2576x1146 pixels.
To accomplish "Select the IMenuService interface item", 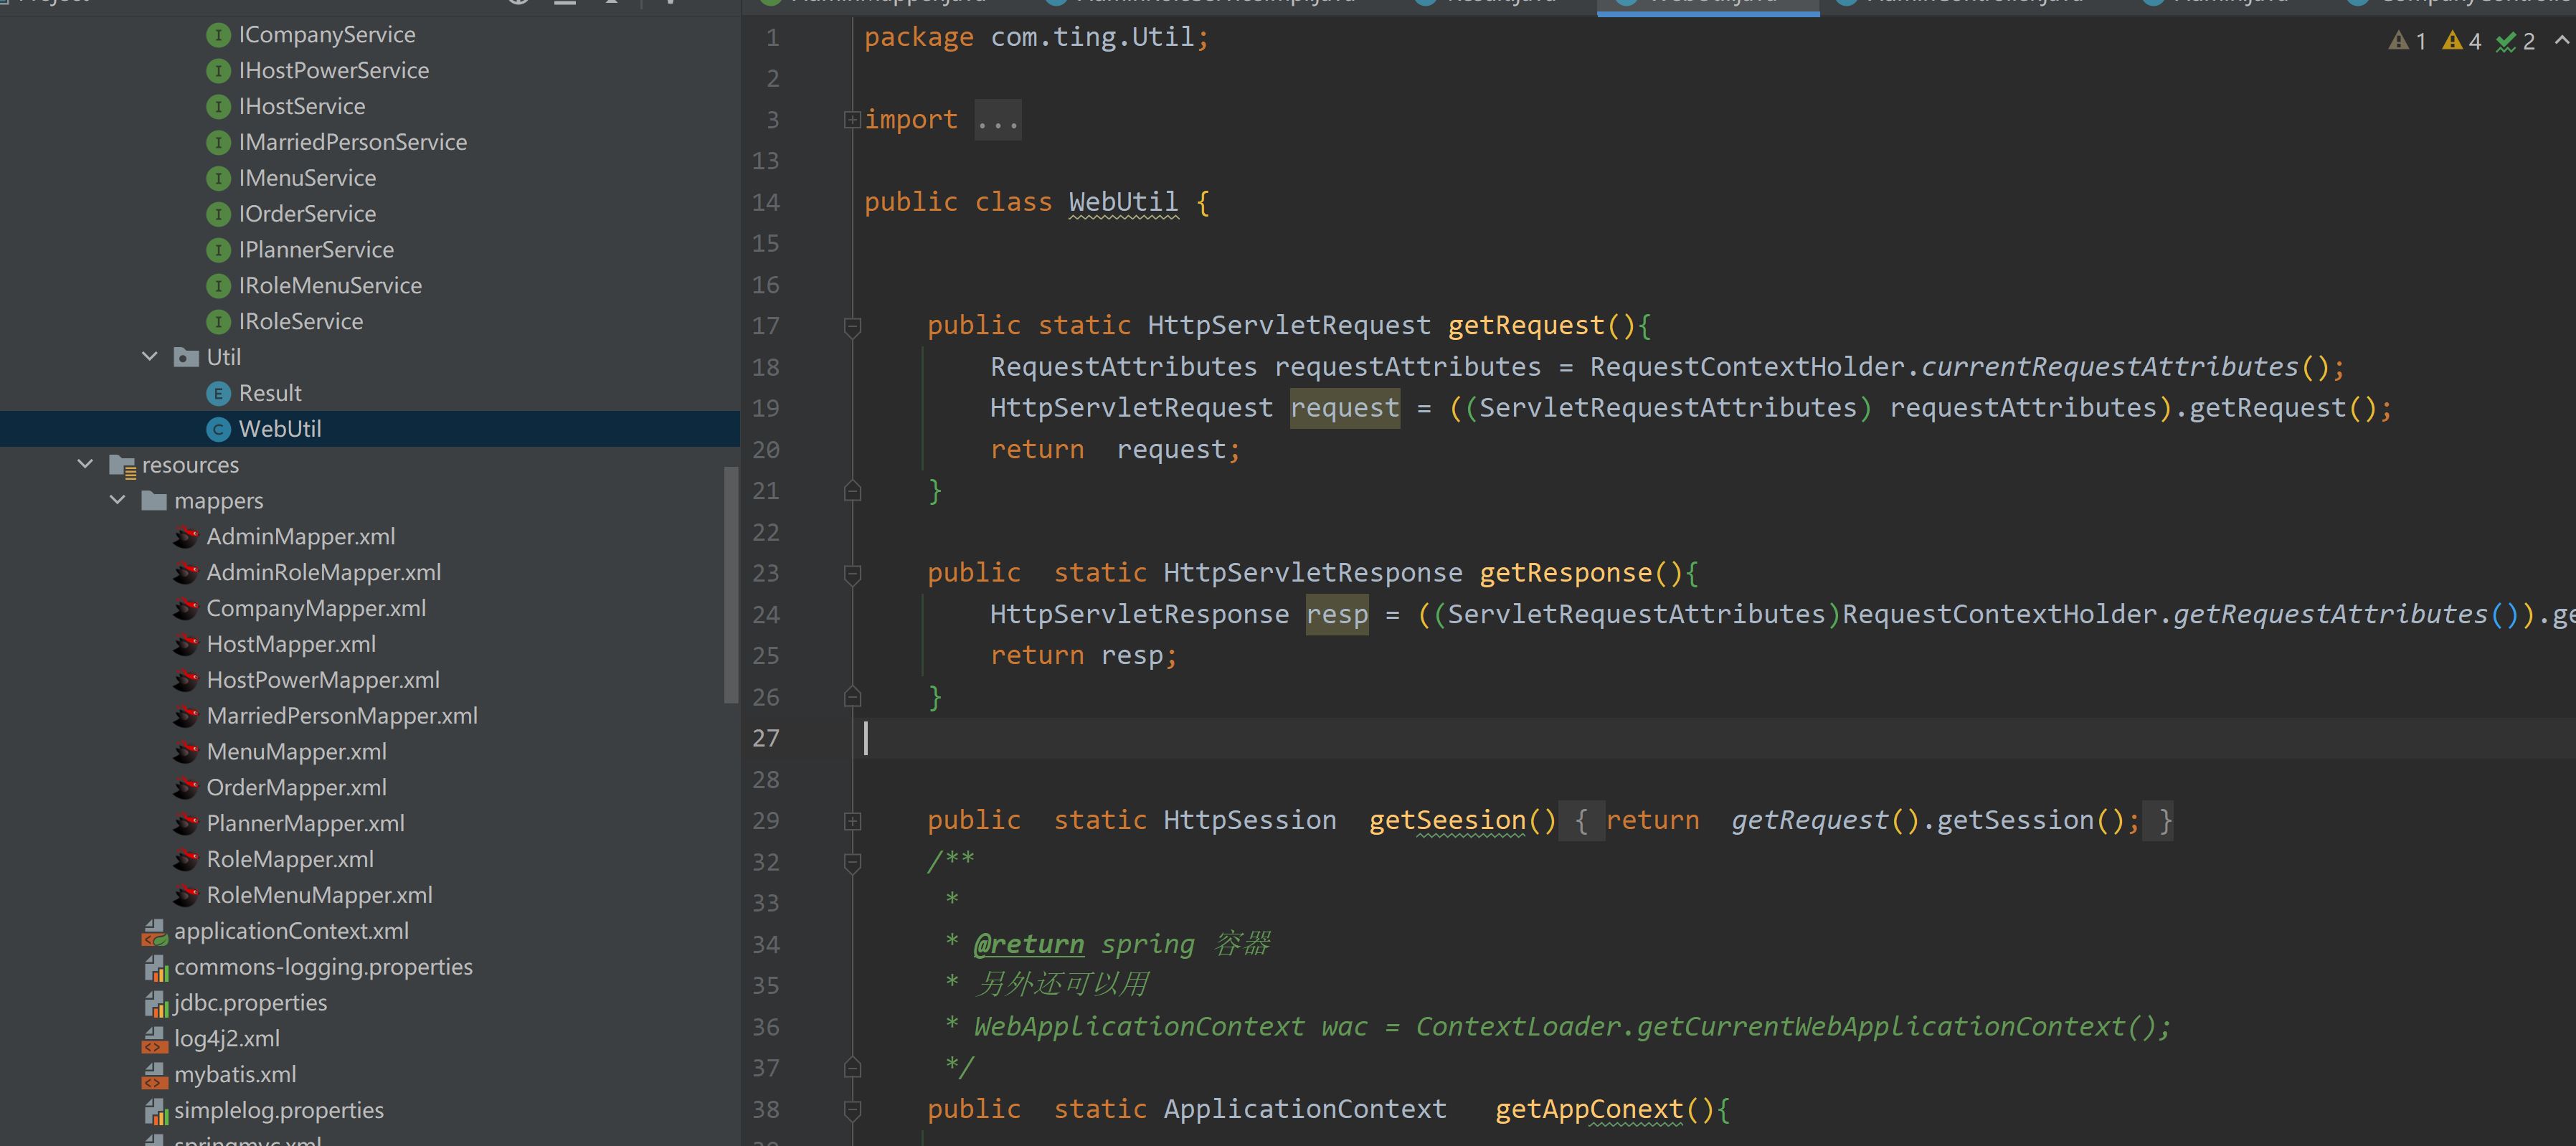I will point(307,179).
